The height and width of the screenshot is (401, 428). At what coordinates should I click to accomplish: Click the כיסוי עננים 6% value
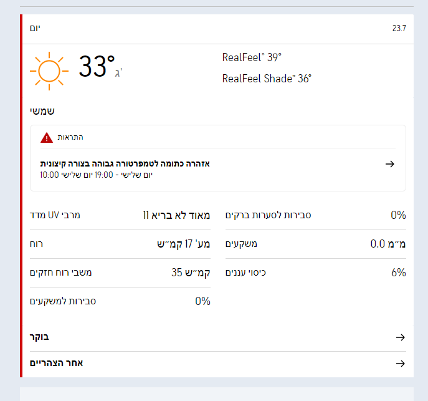click(399, 273)
